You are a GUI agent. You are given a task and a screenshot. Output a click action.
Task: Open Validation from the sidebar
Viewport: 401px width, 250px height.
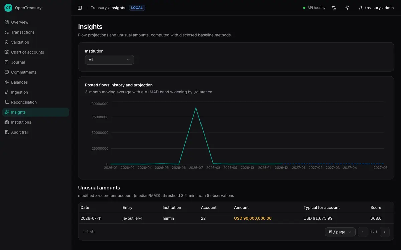pyautogui.click(x=35, y=42)
